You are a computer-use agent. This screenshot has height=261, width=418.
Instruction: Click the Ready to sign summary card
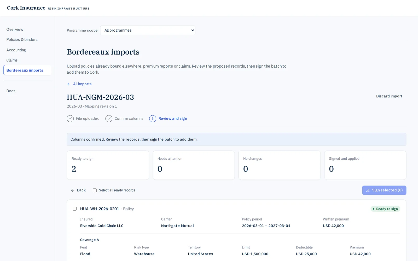click(x=108, y=165)
